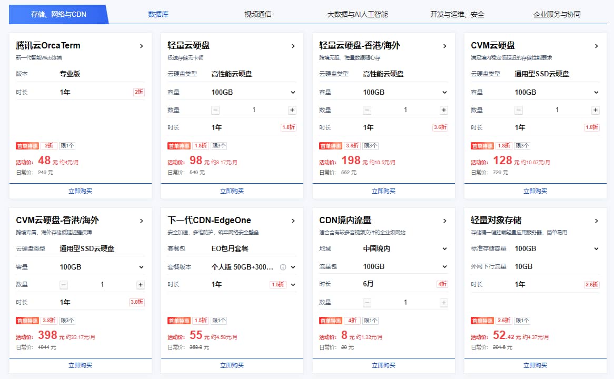Image resolution: width=614 pixels, height=379 pixels.
Task: Expand the 容量 dropdown in 轻量云硬盘
Action: [293, 93]
